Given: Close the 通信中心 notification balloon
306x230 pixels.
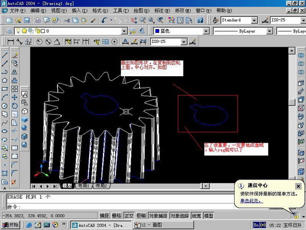Looking at the screenshot, I should 298,186.
